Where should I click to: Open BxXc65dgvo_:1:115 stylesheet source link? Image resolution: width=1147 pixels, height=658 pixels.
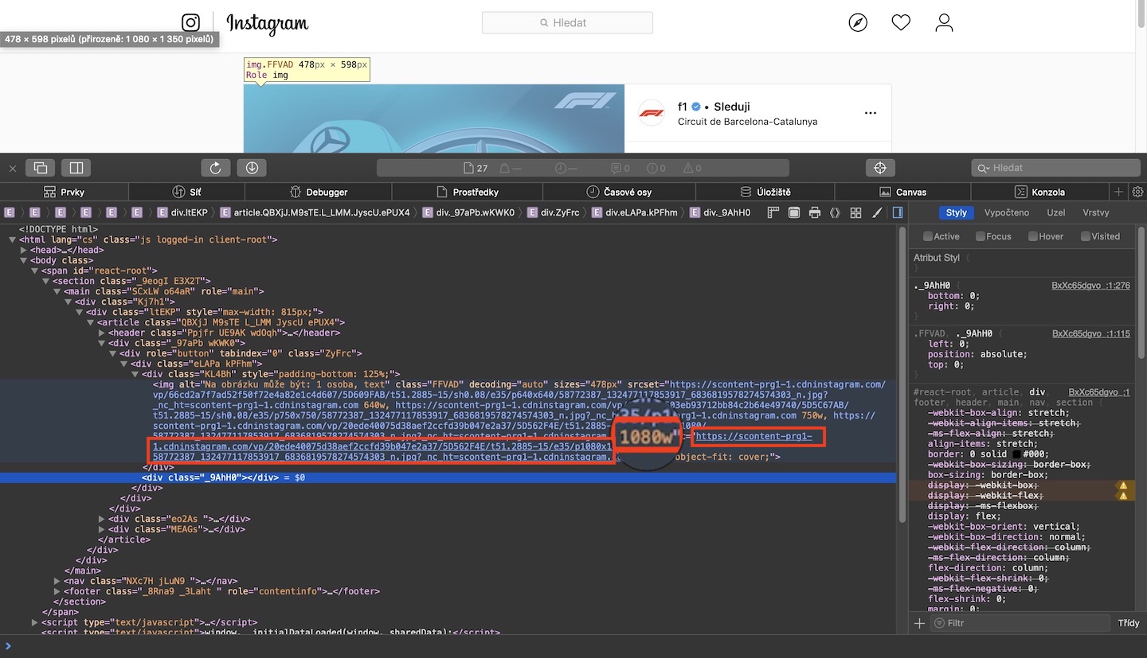[x=1091, y=333]
